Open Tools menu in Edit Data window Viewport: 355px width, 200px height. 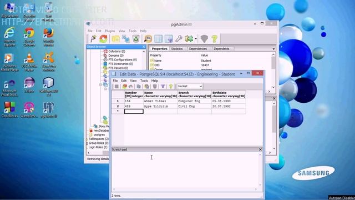point(144,81)
